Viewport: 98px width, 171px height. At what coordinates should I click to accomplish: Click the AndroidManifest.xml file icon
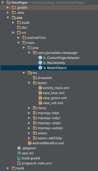coord(30,143)
